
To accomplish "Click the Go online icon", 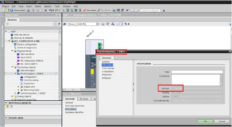I will [85, 10].
